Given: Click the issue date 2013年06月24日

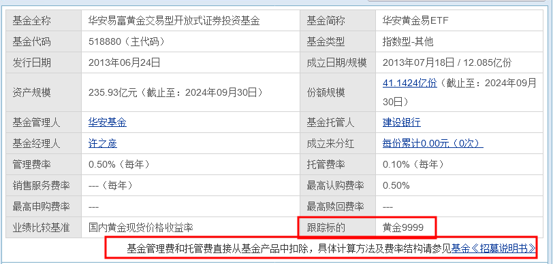Looking at the screenshot, I should point(125,63).
